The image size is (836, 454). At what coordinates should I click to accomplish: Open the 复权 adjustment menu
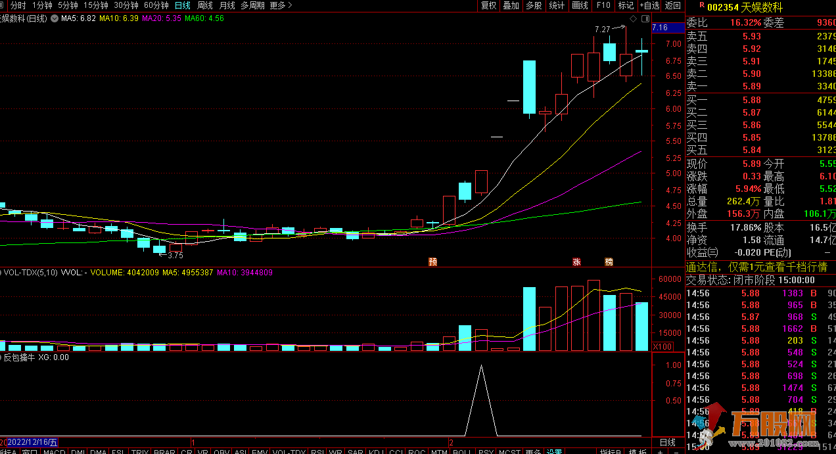[x=489, y=5]
